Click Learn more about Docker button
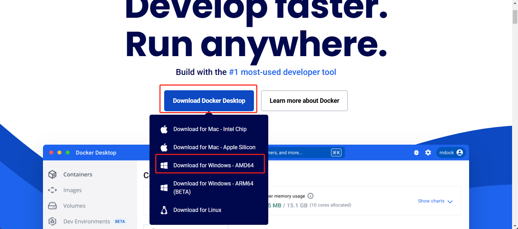 [x=304, y=101]
